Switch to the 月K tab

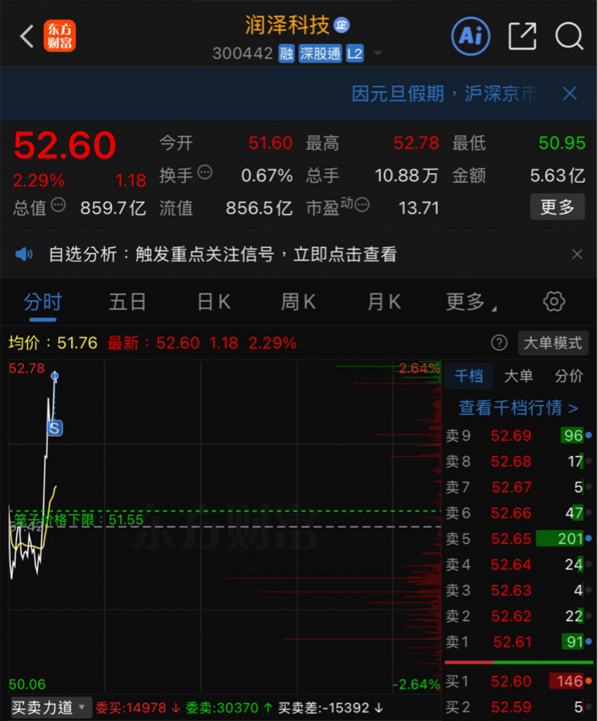pos(384,303)
